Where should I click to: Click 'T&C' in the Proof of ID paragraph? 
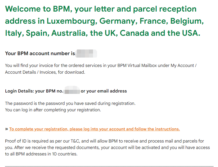tap(75, 141)
